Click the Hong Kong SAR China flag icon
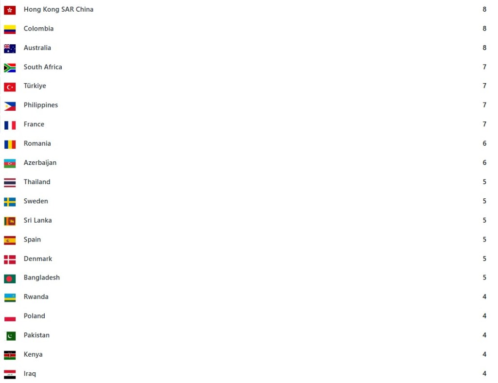Screen dimensions: 498x383 (x=10, y=10)
